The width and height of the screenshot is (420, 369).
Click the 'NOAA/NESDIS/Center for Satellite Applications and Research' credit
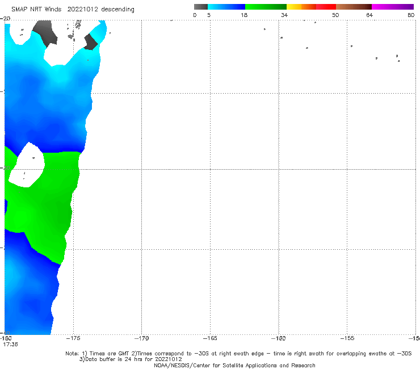click(234, 366)
